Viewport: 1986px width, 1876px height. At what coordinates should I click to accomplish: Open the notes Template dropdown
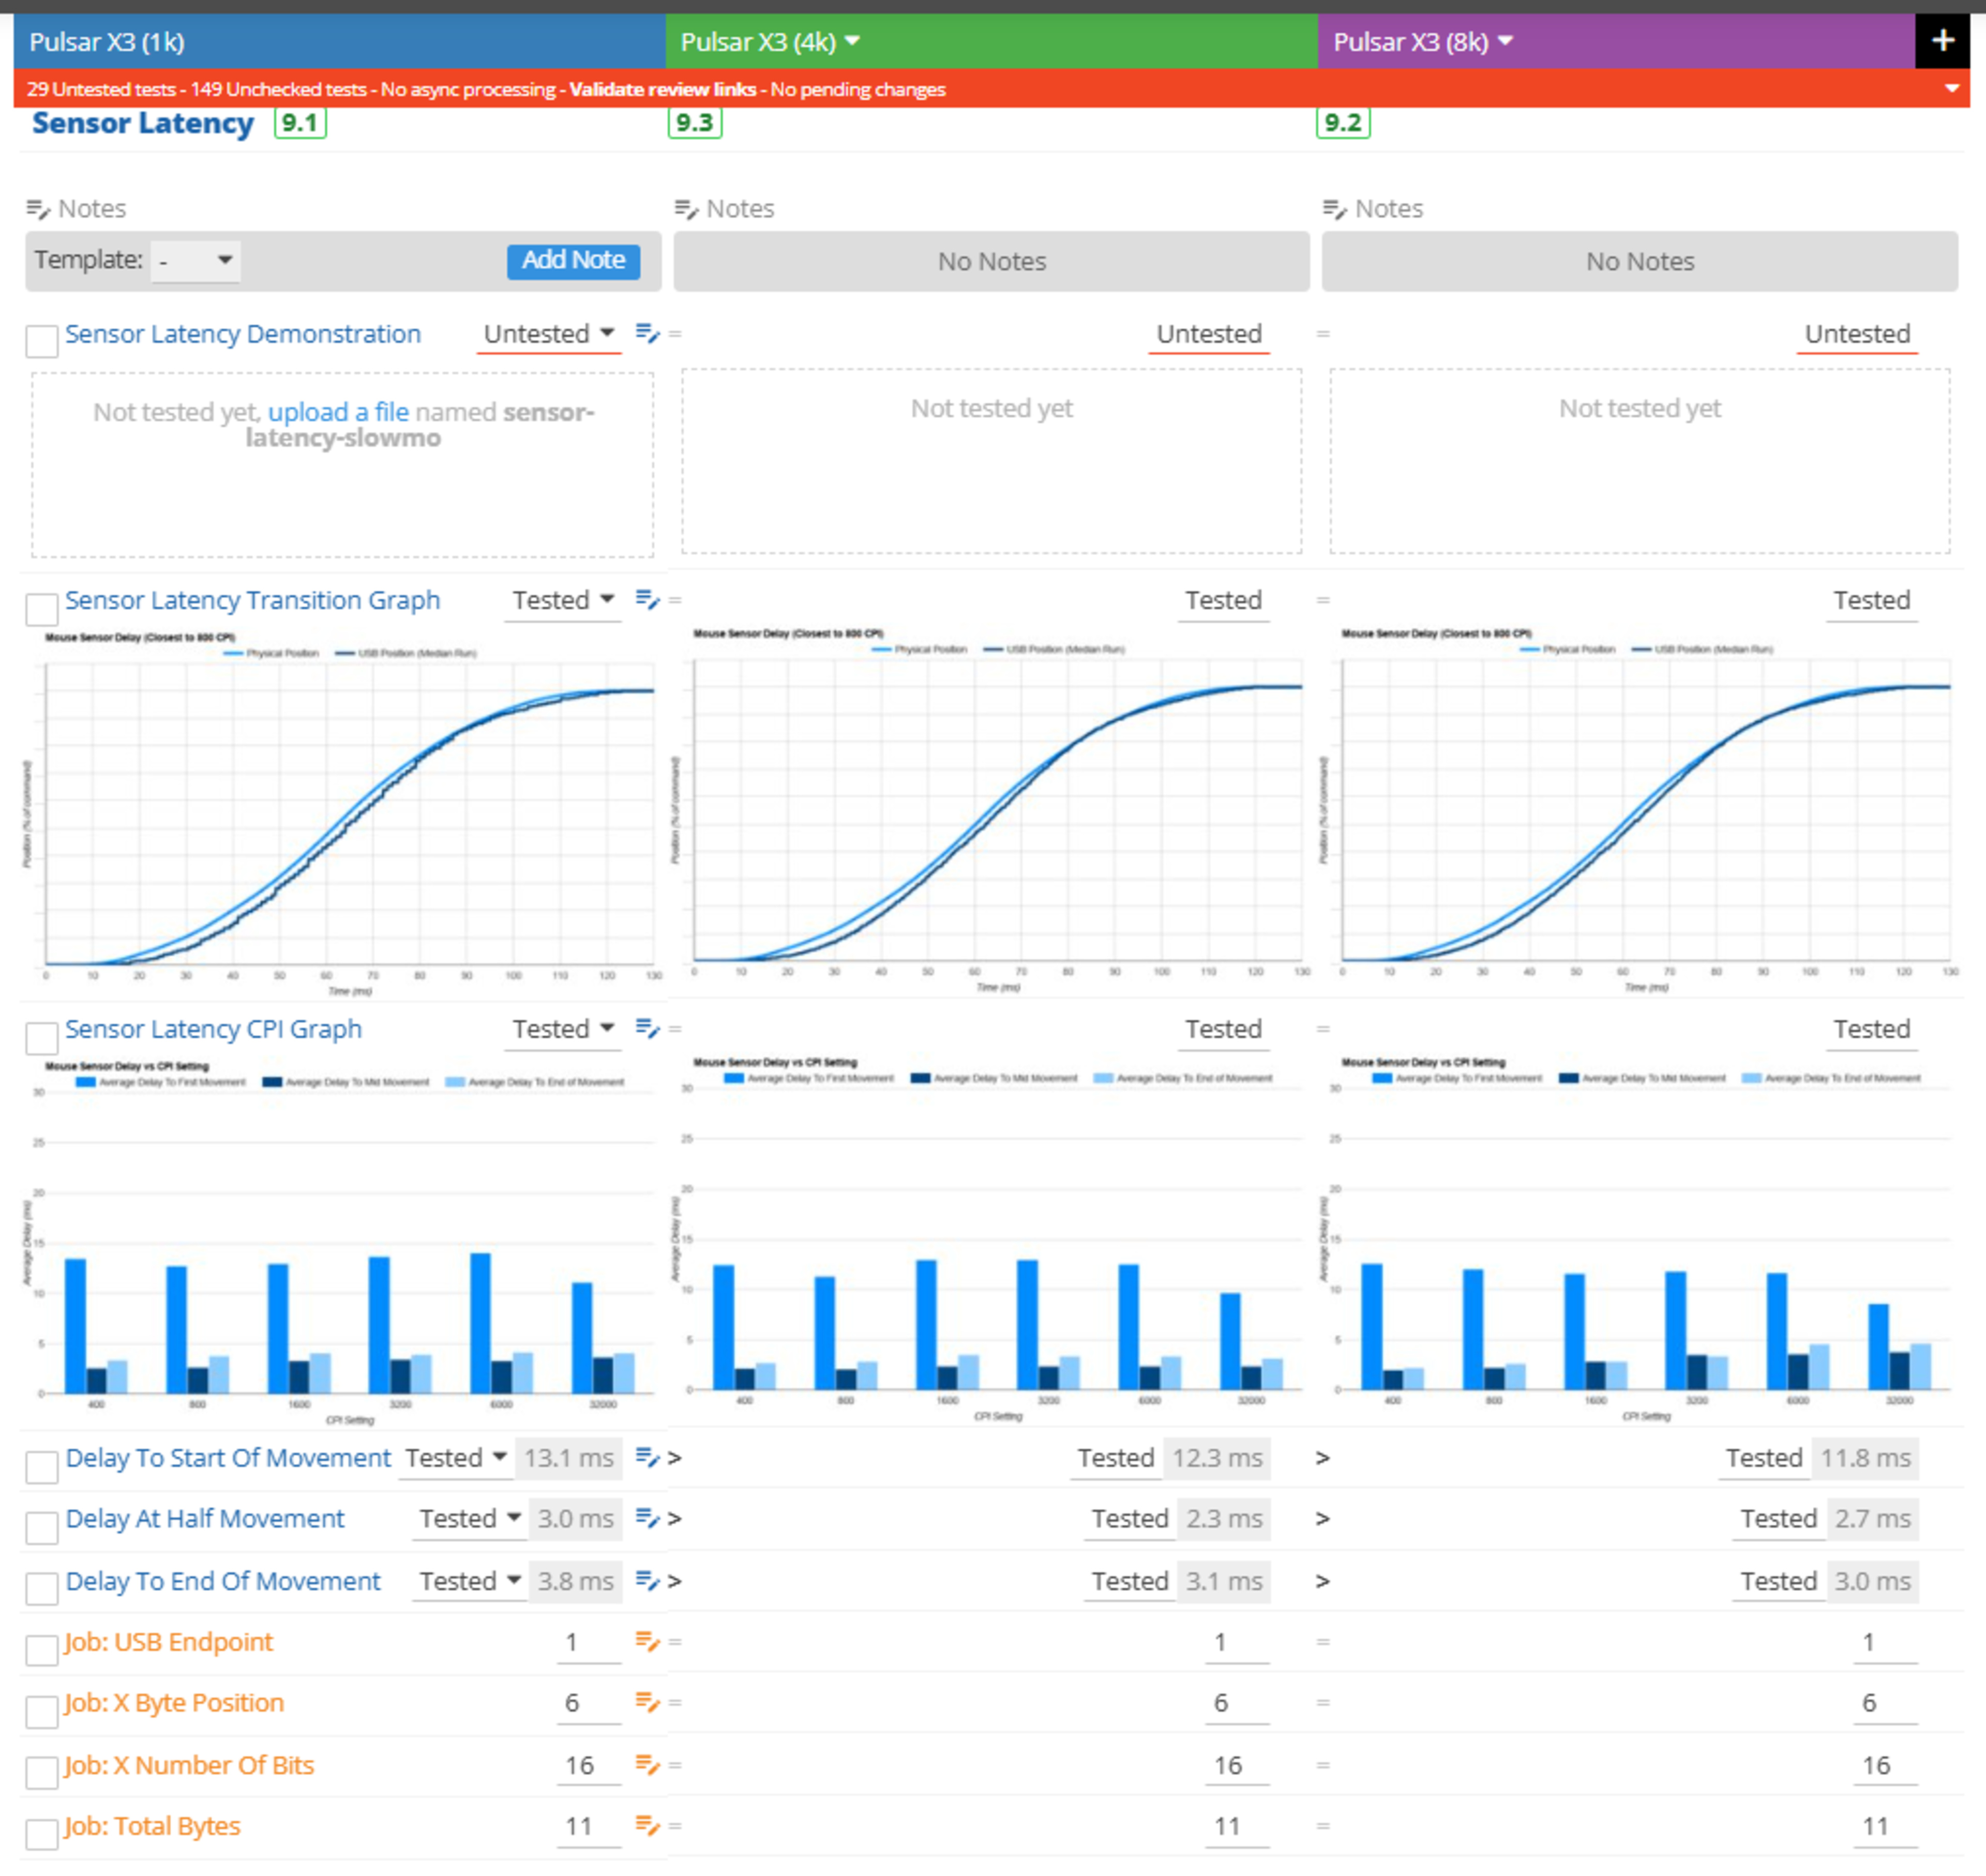[196, 261]
